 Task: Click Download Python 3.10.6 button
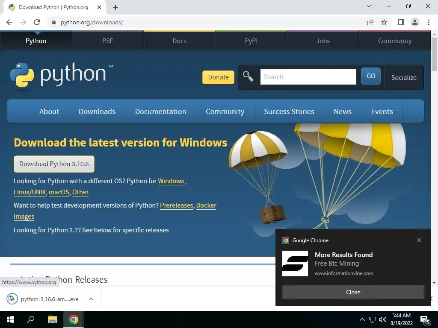click(x=54, y=164)
